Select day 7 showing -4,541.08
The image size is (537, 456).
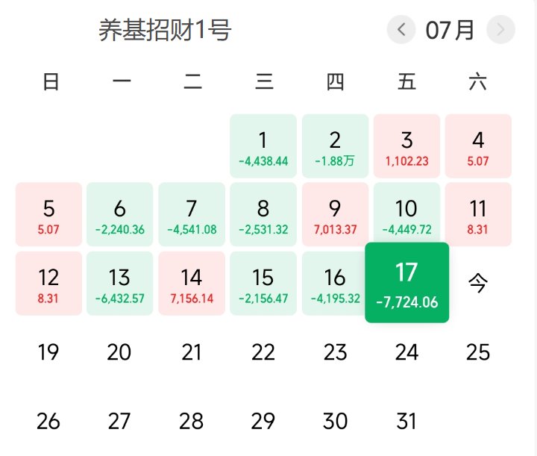(192, 214)
